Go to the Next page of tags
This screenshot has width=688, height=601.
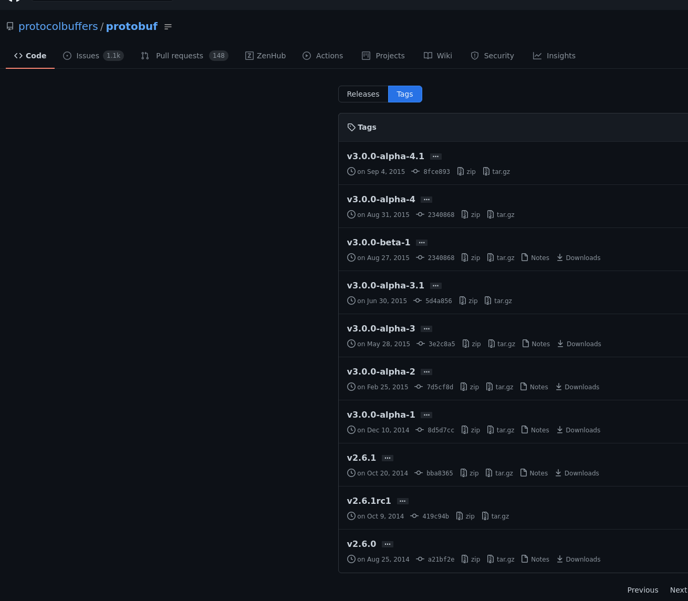pyautogui.click(x=679, y=590)
